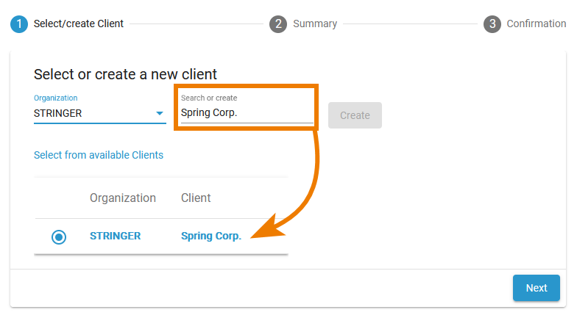Open the Summary step label
Image resolution: width=577 pixels, height=318 pixels.
tap(315, 24)
